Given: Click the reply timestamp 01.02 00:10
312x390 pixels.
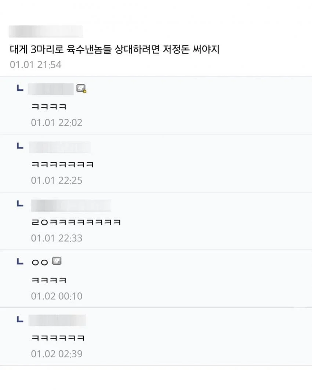Looking at the screenshot, I should 57,296.
